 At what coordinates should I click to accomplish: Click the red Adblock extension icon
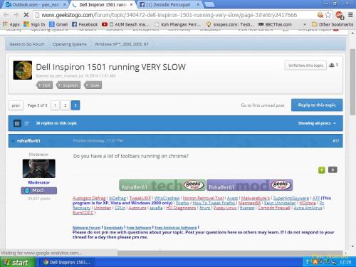[x=340, y=15]
